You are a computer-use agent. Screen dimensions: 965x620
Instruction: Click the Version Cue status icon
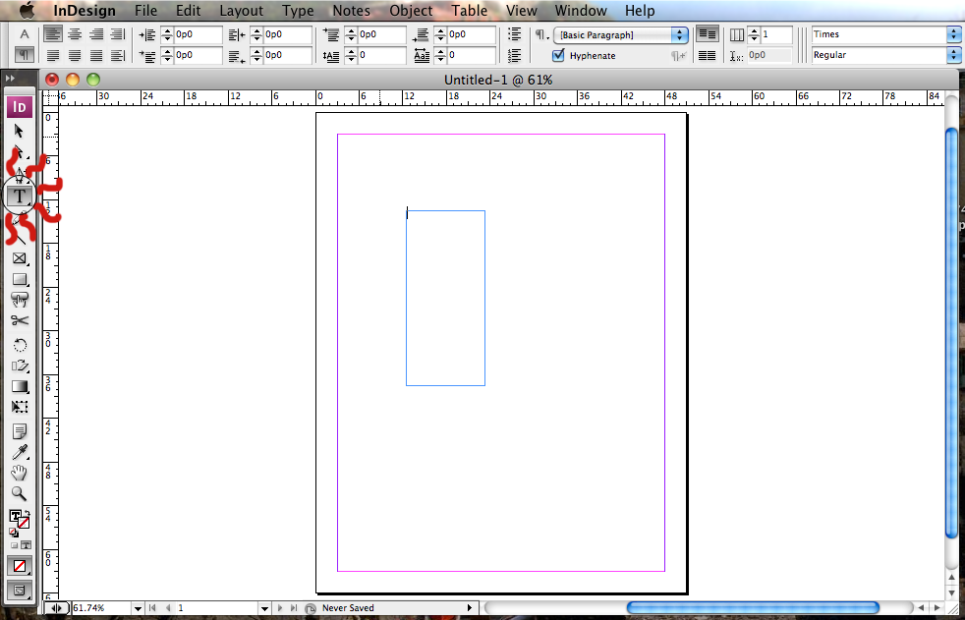[x=311, y=608]
